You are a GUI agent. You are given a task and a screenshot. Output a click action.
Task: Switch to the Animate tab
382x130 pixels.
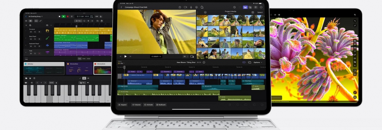148,105
